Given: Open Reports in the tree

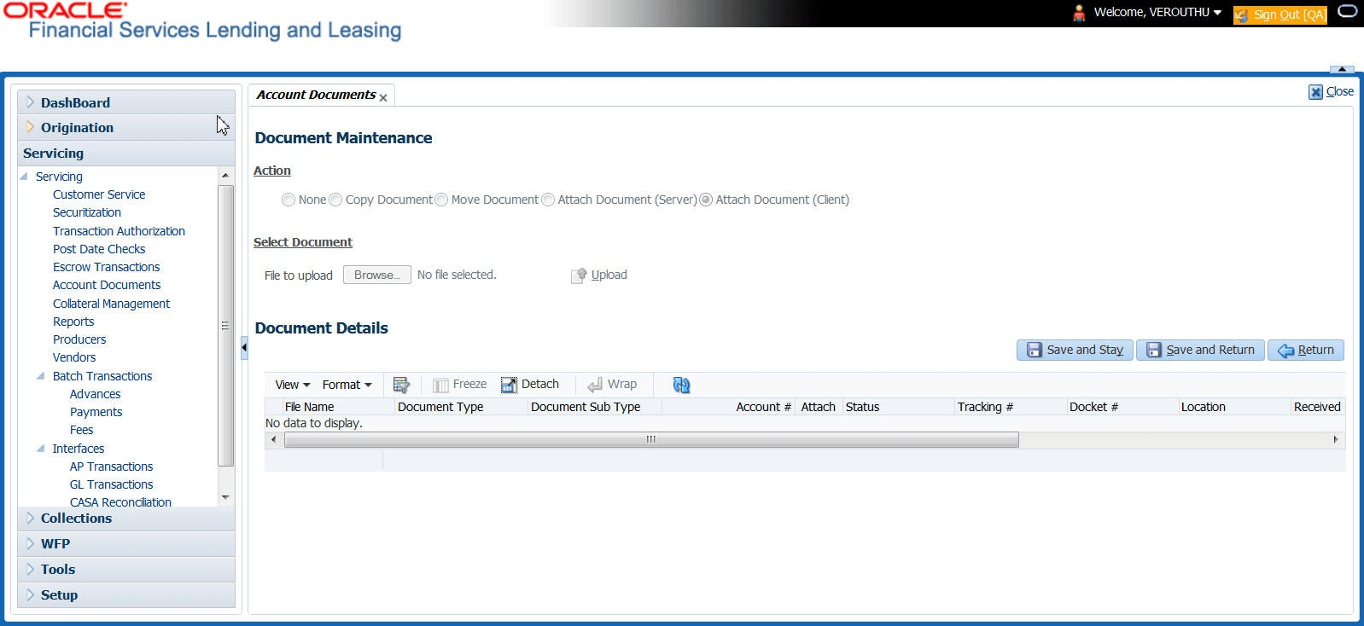Looking at the screenshot, I should click(x=73, y=322).
